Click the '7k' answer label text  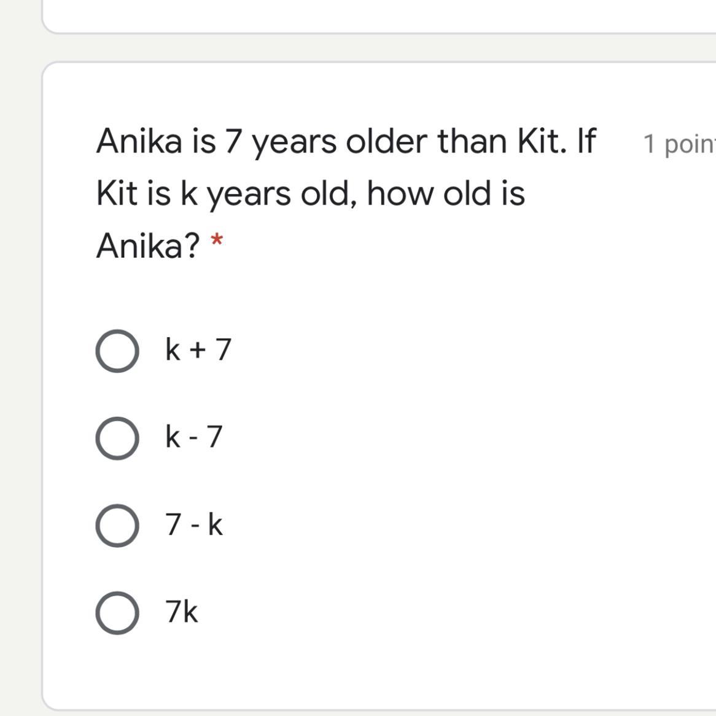coord(181,612)
